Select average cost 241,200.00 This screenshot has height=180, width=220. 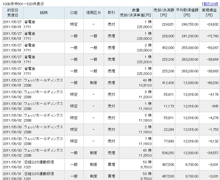(190, 36)
